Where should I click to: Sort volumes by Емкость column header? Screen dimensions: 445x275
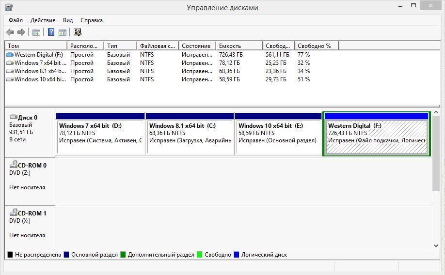pos(239,46)
